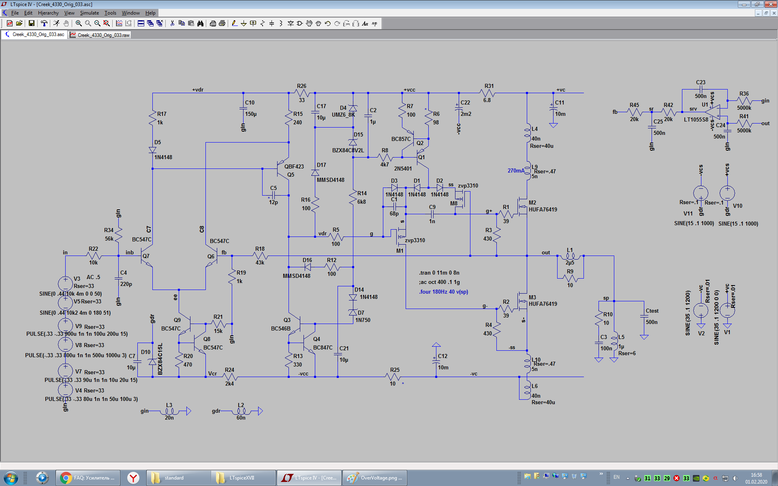The height and width of the screenshot is (486, 778).
Task: Open Find with the binoculars icon
Action: pos(200,23)
